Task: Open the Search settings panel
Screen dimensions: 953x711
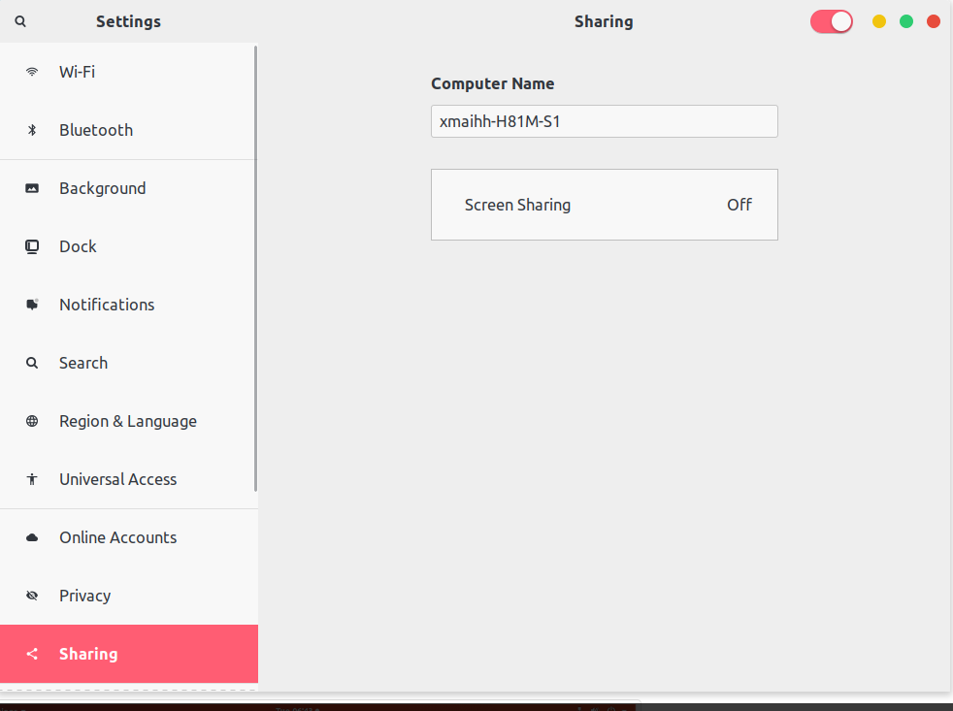Action: [83, 363]
